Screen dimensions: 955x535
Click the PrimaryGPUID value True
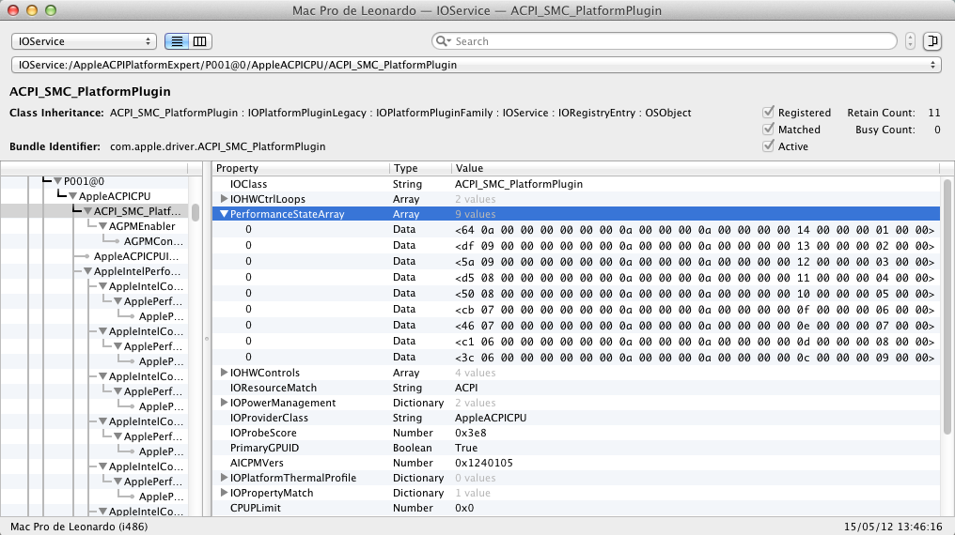(466, 448)
